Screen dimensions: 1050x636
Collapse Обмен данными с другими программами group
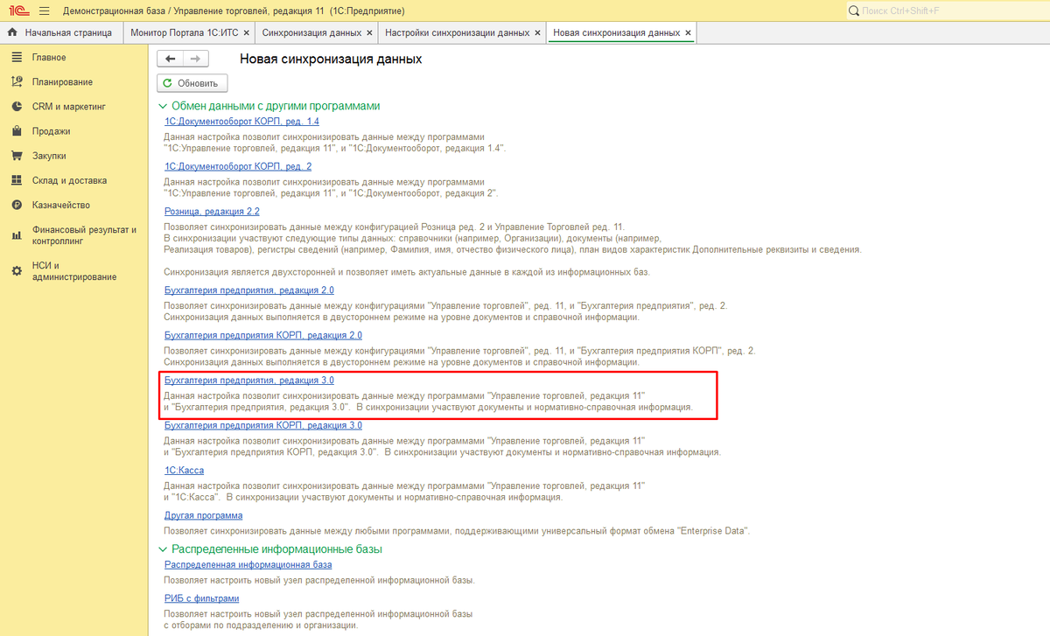(162, 106)
